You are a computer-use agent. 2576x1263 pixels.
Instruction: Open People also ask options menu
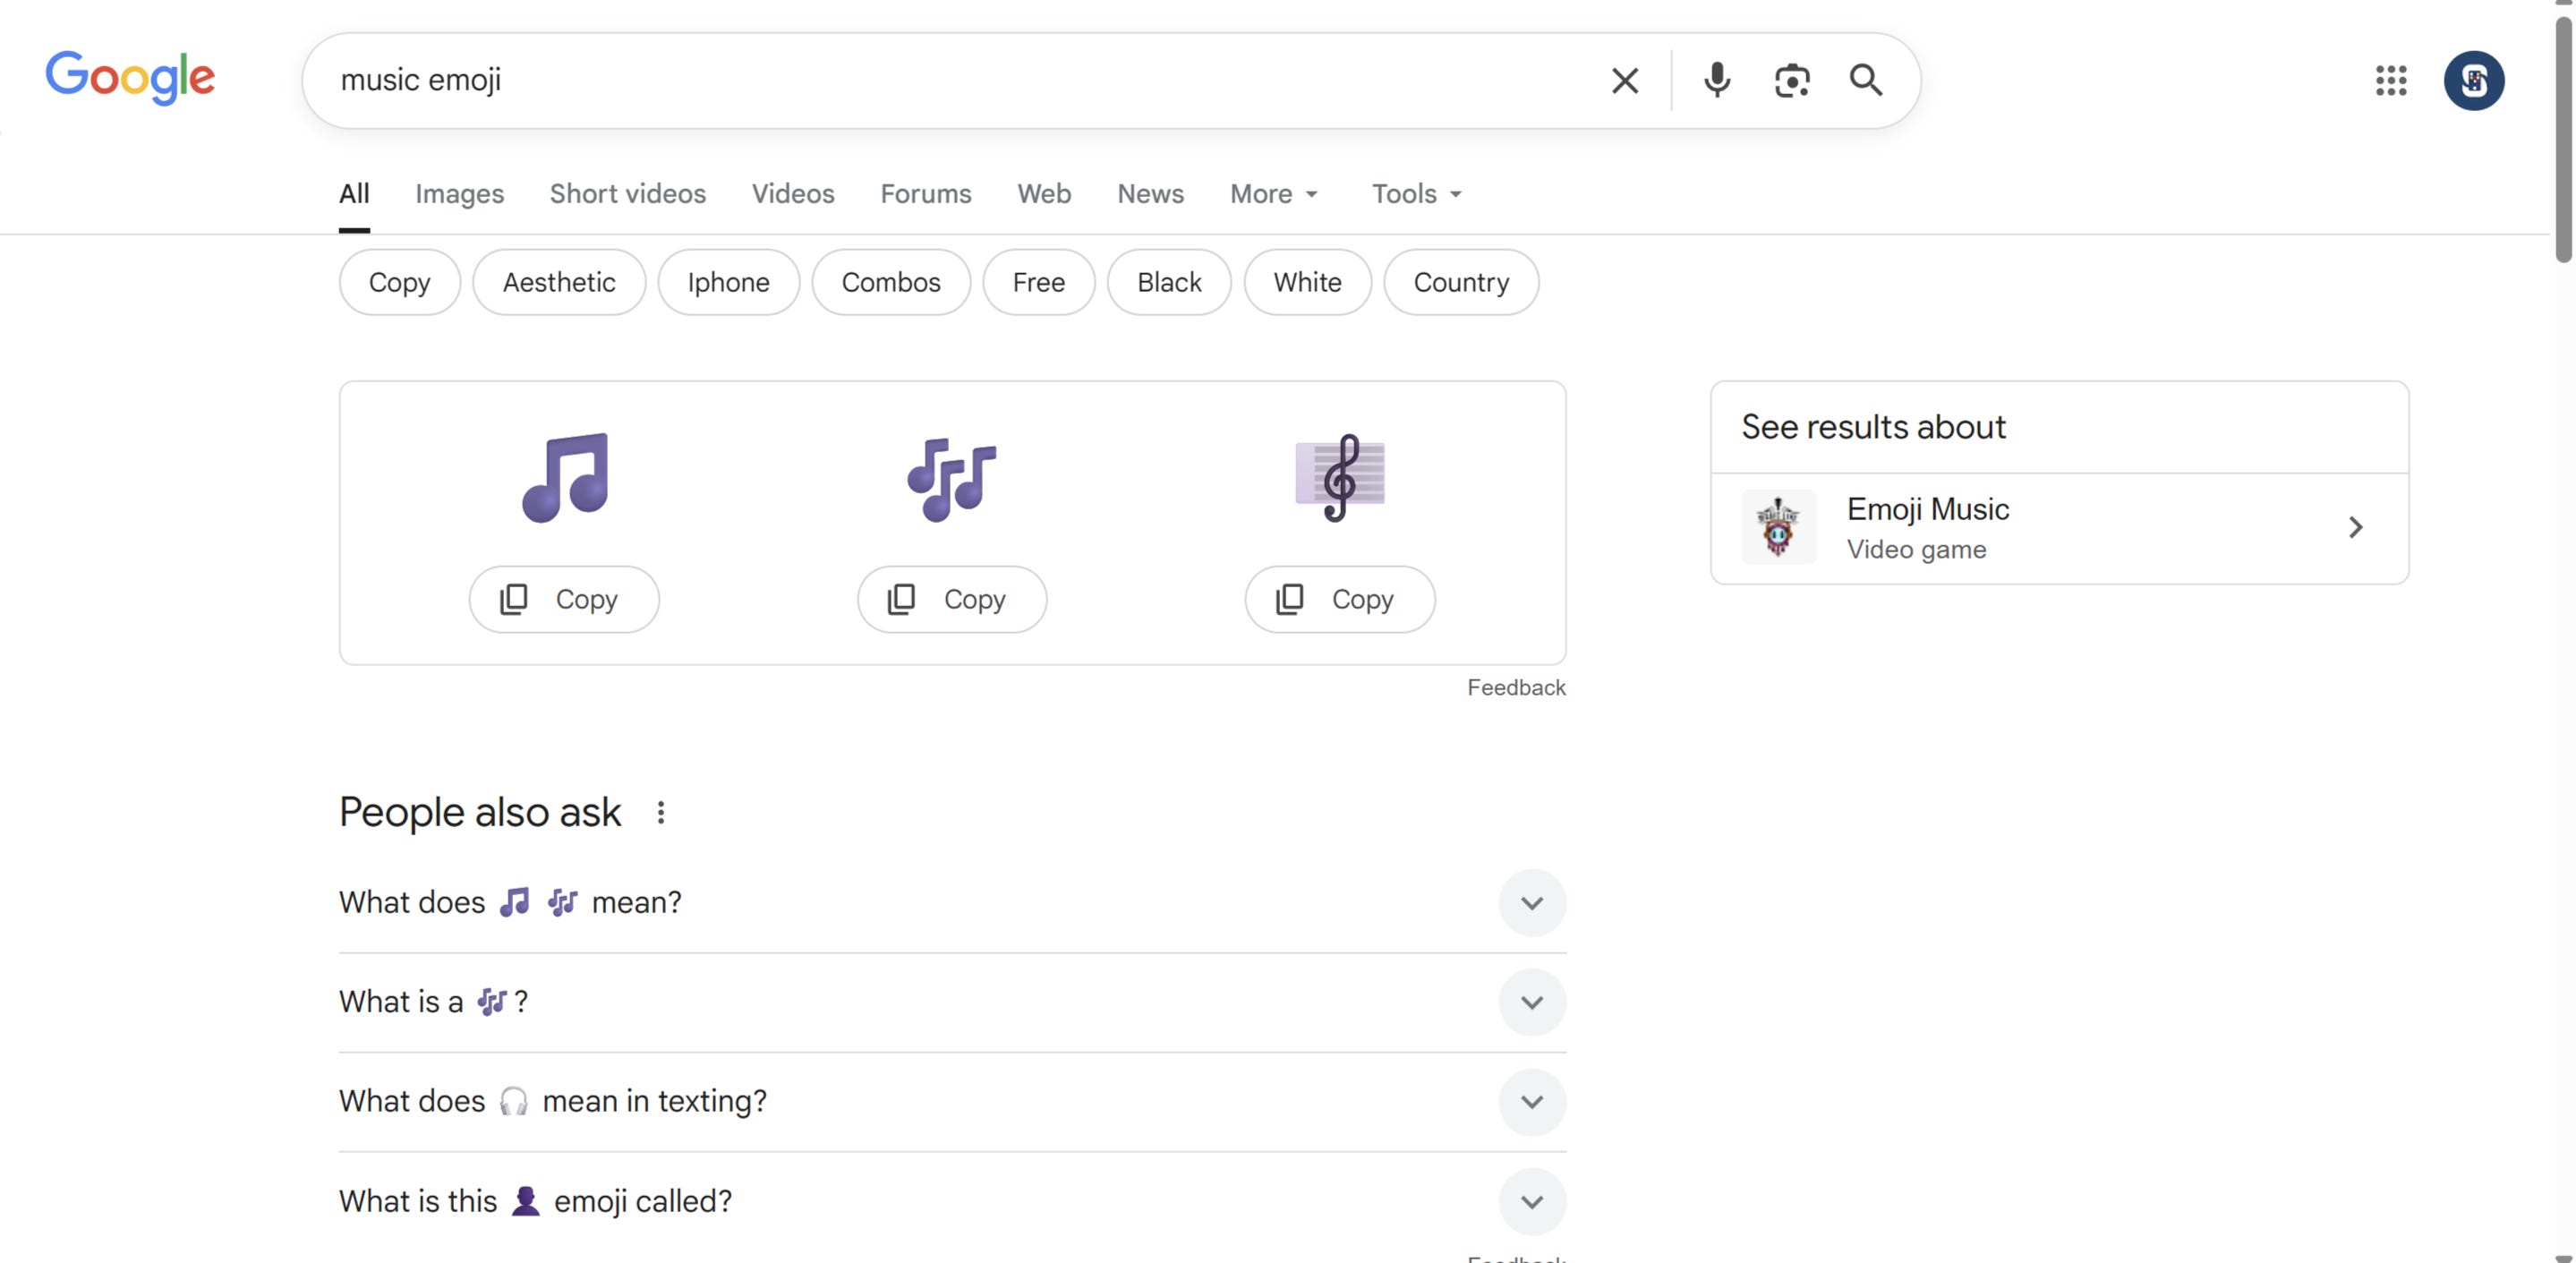tap(660, 813)
